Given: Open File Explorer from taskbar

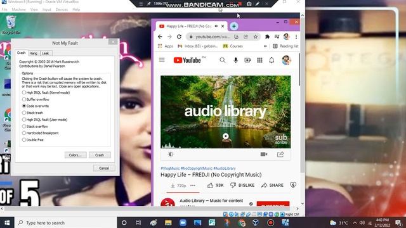Looking at the screenshot, I should point(168,222).
